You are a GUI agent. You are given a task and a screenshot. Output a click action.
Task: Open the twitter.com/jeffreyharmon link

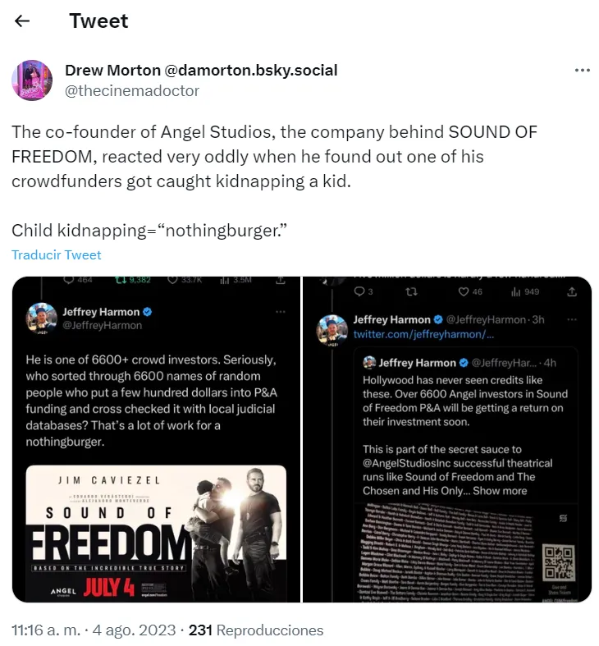[x=423, y=335]
